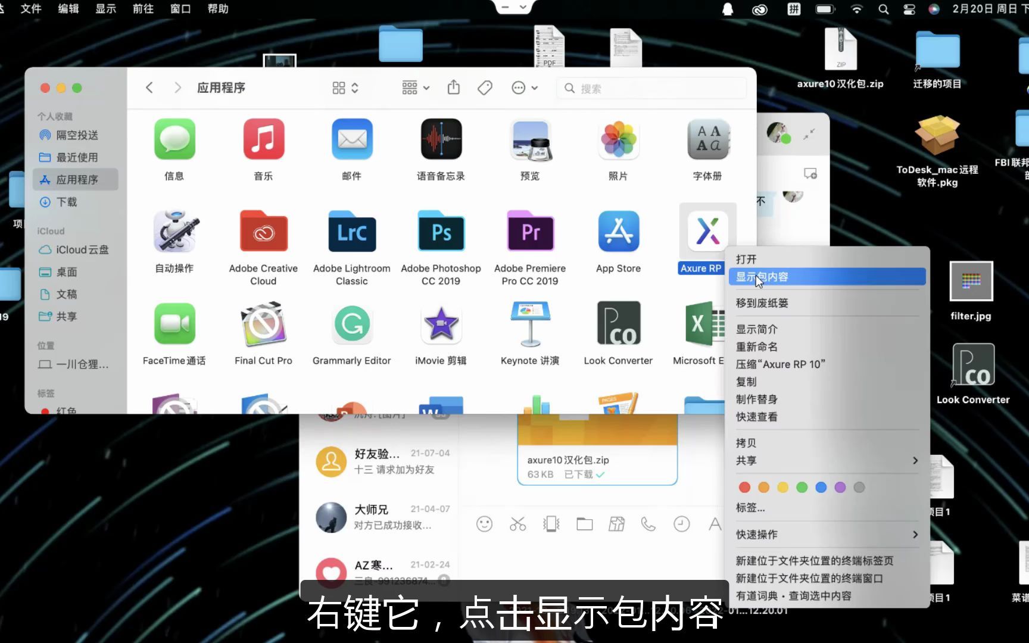The image size is (1029, 643).
Task: Open the 信息 Messages app icon
Action: (174, 139)
